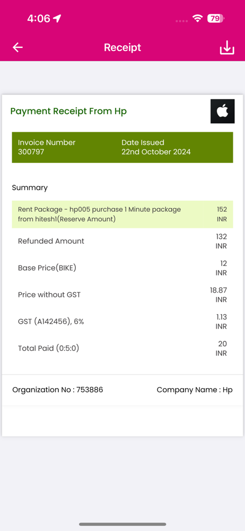Viewport: 245px width, 531px height.
Task: Tap the Apple logo thumbnail
Action: 222,111
